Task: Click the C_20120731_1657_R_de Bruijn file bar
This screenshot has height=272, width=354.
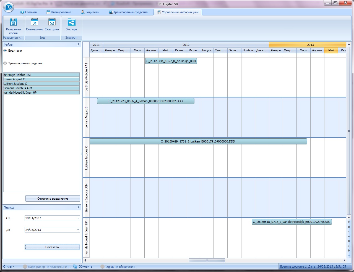Action: tap(171, 61)
